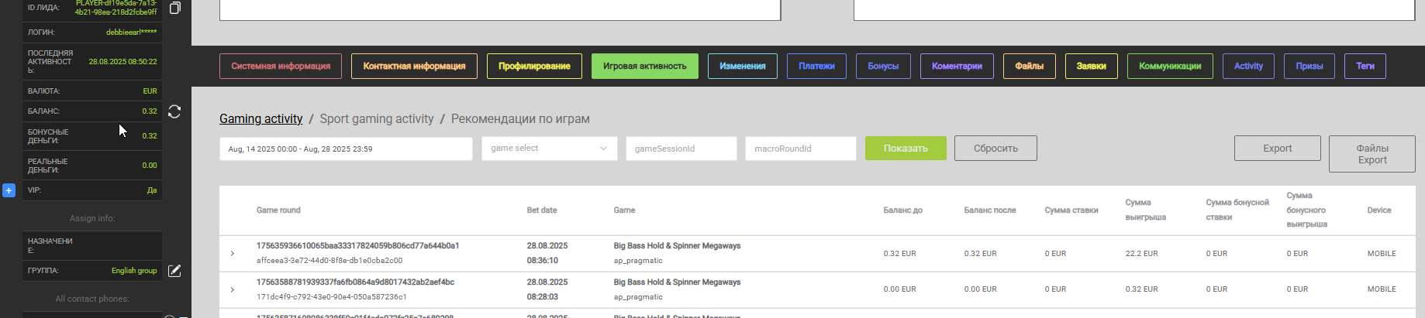Viewport: 1425px width, 318px height.
Task: Open the date range picker field
Action: point(346,149)
